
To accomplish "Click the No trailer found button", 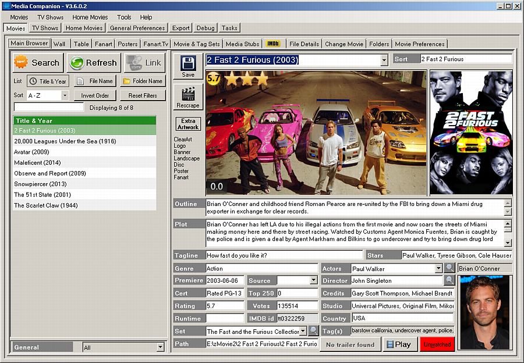I will click(350, 344).
